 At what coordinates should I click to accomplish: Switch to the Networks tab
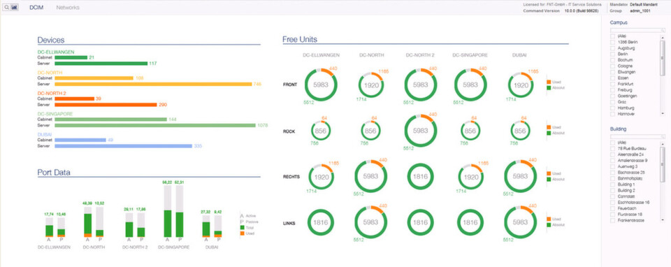coord(68,7)
